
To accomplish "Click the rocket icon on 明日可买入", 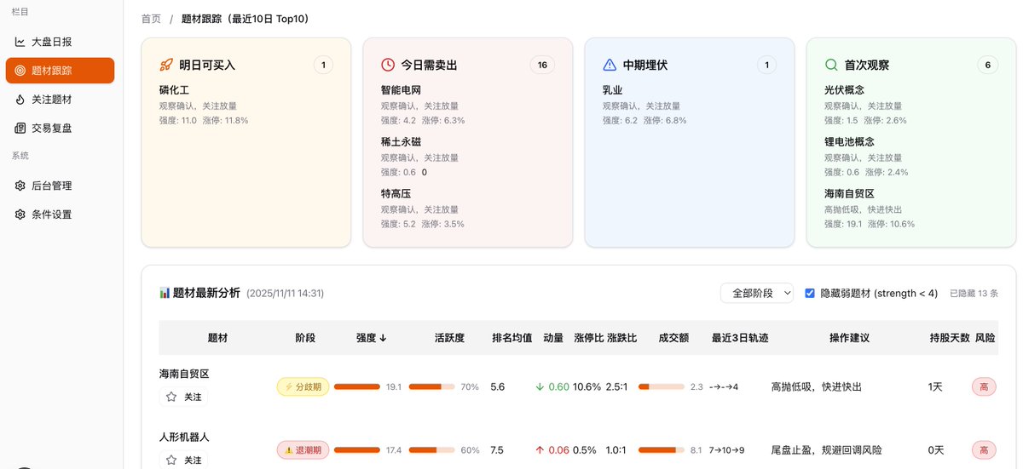I will coord(166,65).
